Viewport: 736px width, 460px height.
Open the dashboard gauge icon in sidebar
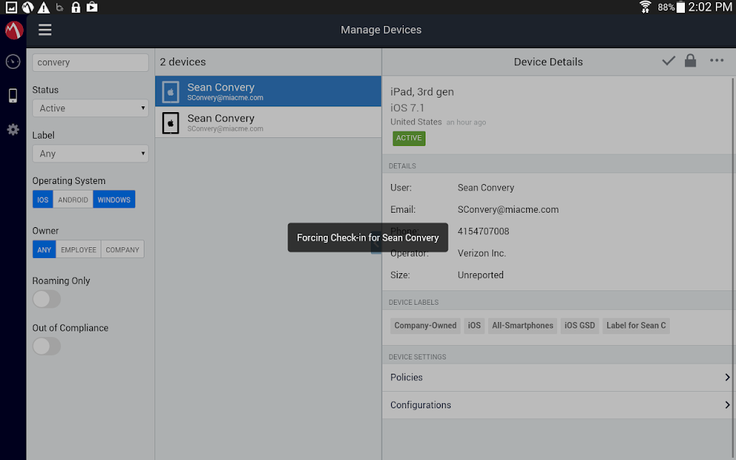13,62
